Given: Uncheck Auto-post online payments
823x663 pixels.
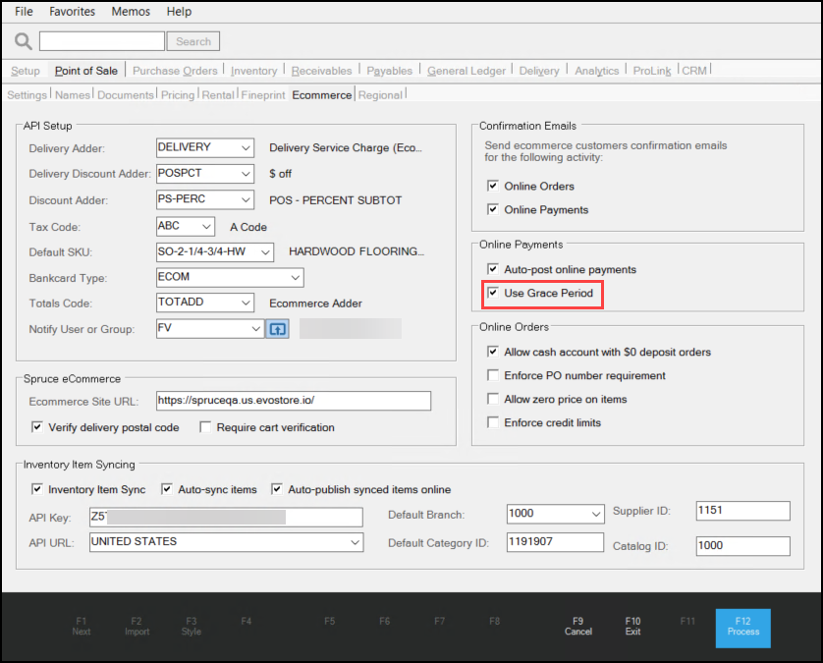Looking at the screenshot, I should tap(493, 269).
